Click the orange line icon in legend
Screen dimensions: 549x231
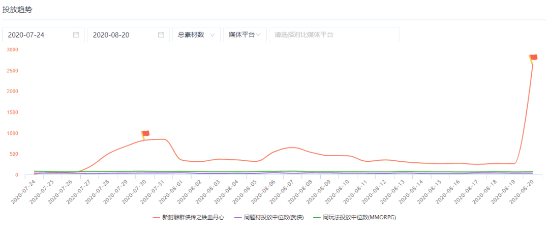[x=157, y=217]
